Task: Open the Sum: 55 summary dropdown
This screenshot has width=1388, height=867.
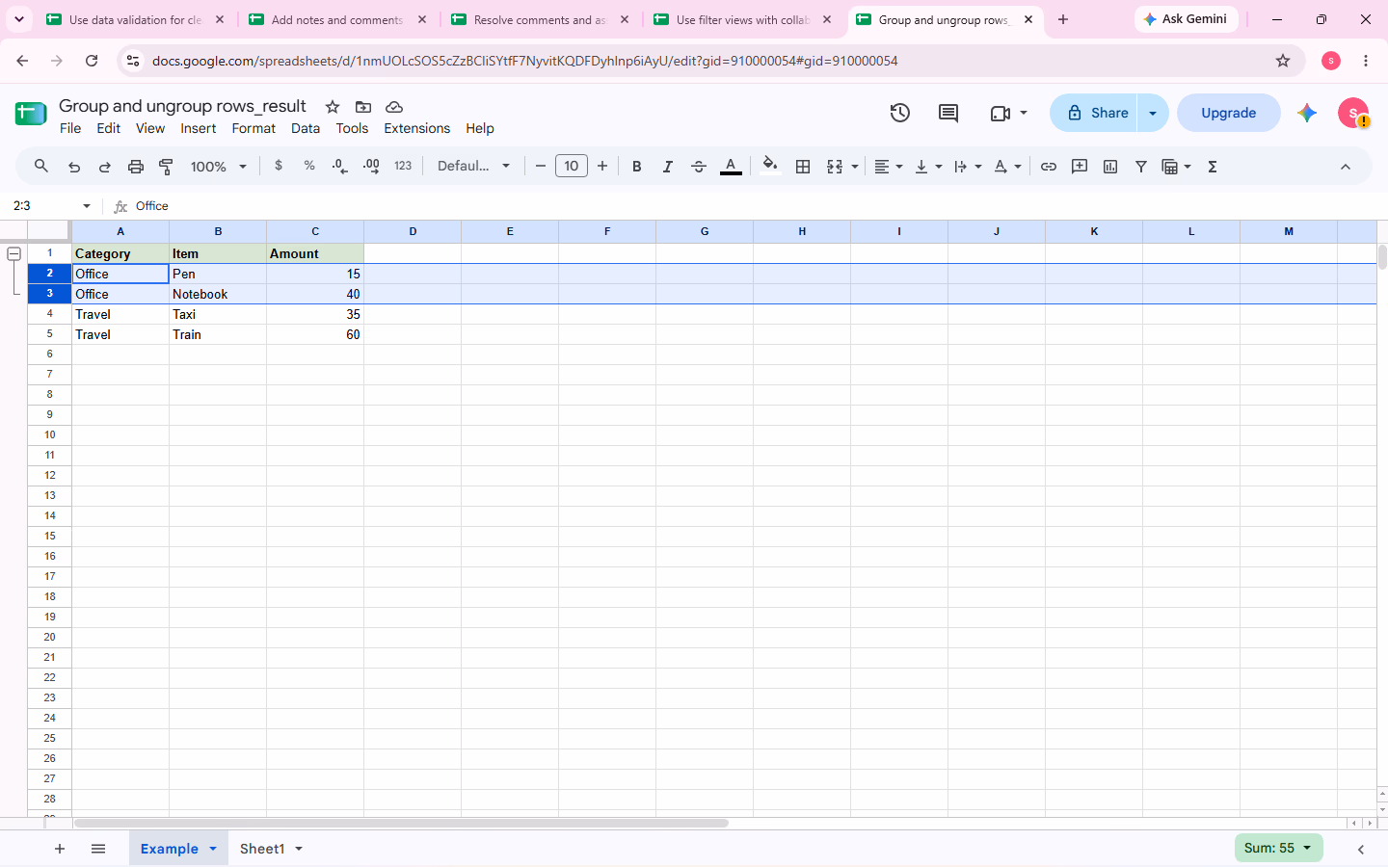Action: point(1278,848)
